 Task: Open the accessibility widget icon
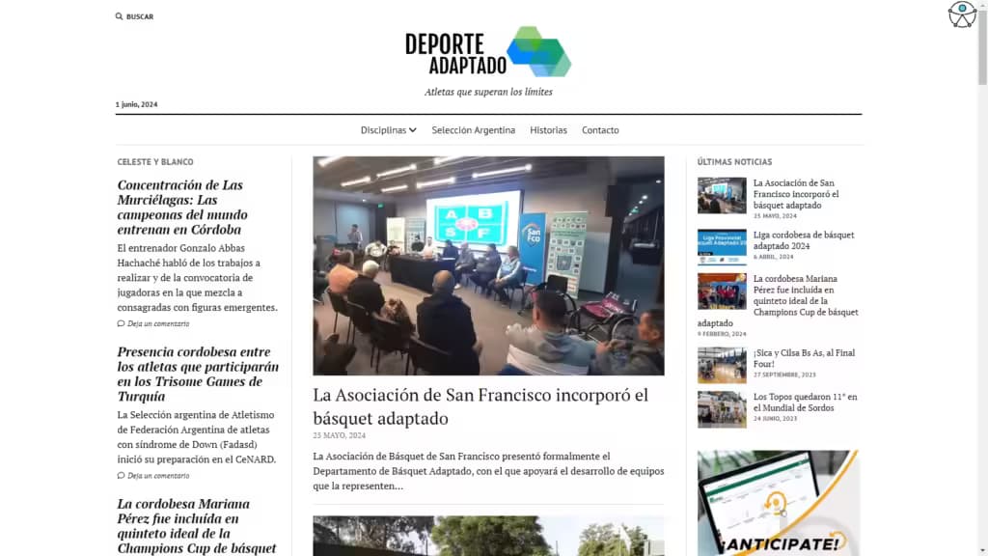962,14
